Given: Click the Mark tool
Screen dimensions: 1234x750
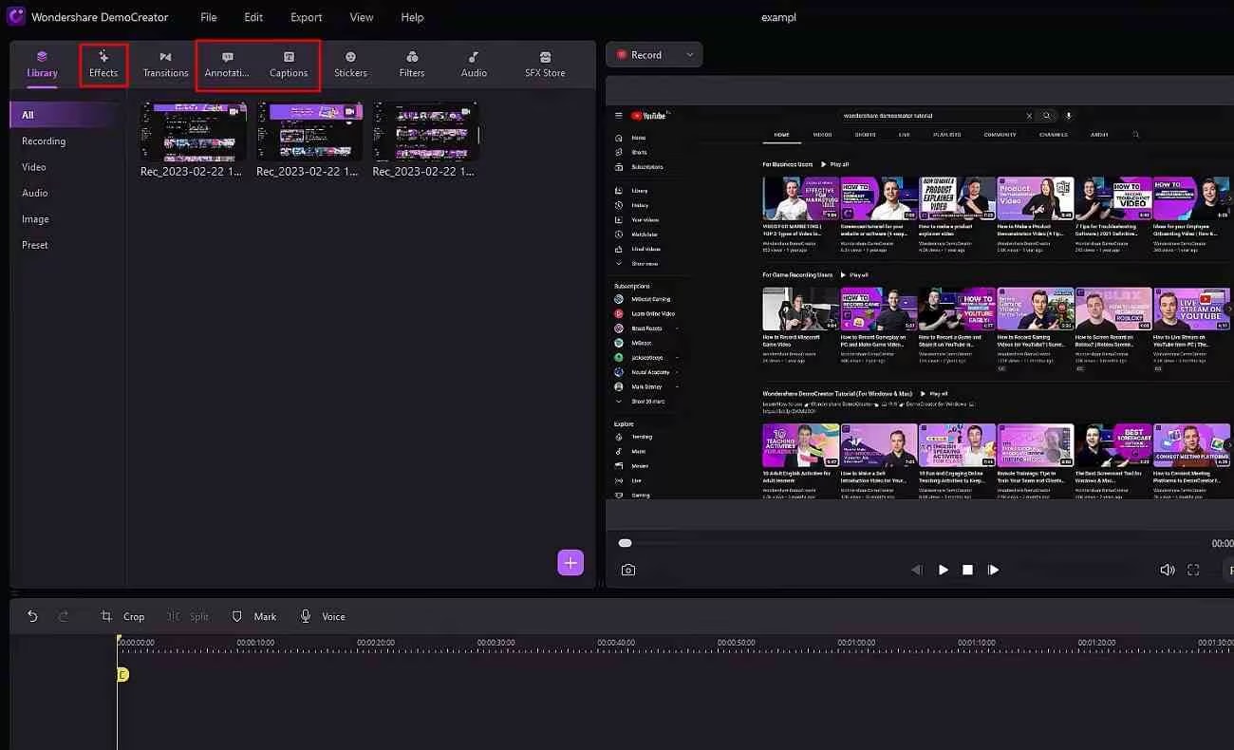Looking at the screenshot, I should point(254,616).
